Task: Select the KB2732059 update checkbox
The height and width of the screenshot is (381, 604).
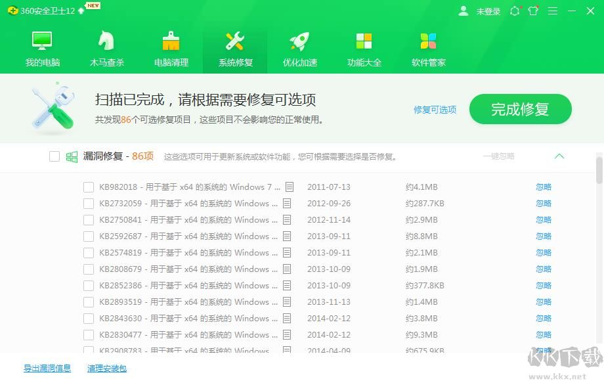Action: coord(88,203)
